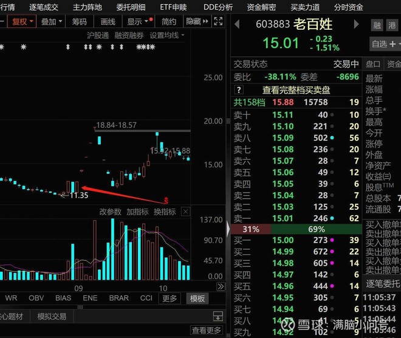Click the 融资融券 label
Image resolution: width=401 pixels, height=338 pixels.
(129, 35)
